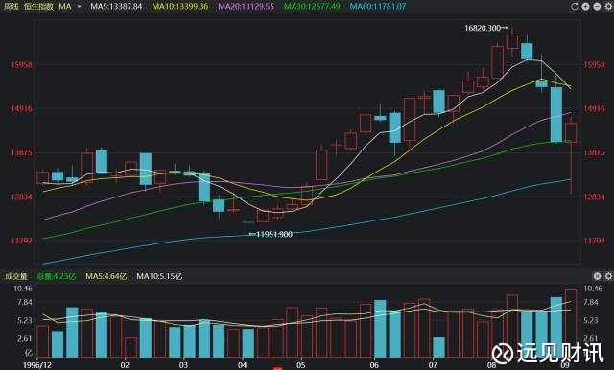The width and height of the screenshot is (614, 370).
Task: Open the 成交量 volume indicator label
Action: point(16,276)
